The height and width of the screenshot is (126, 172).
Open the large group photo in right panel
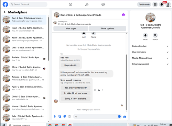150,18
